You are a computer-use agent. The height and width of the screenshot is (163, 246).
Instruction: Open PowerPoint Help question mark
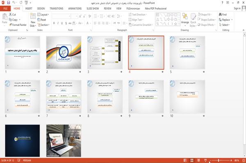click(x=222, y=3)
